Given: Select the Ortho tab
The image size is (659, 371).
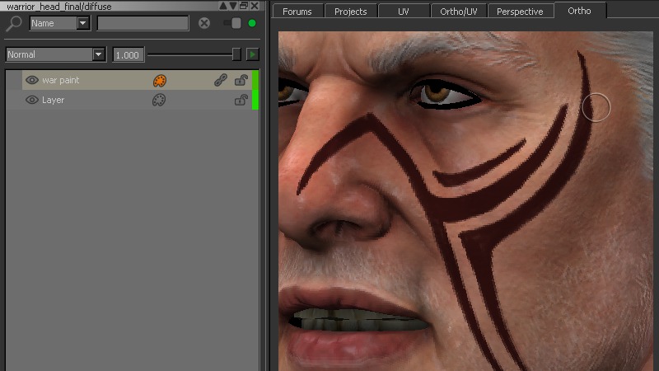Looking at the screenshot, I should (x=580, y=11).
